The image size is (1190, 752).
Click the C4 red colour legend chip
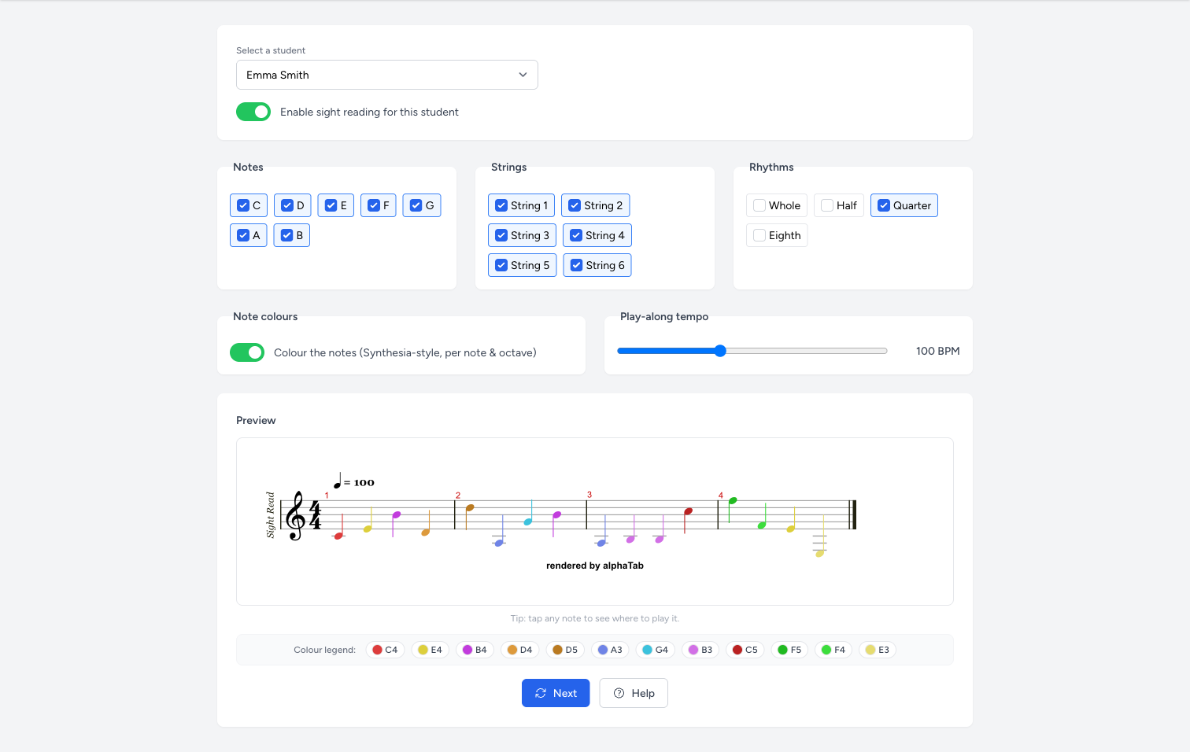385,650
